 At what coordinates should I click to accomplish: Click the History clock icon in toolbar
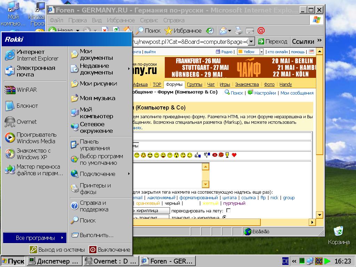210,31
